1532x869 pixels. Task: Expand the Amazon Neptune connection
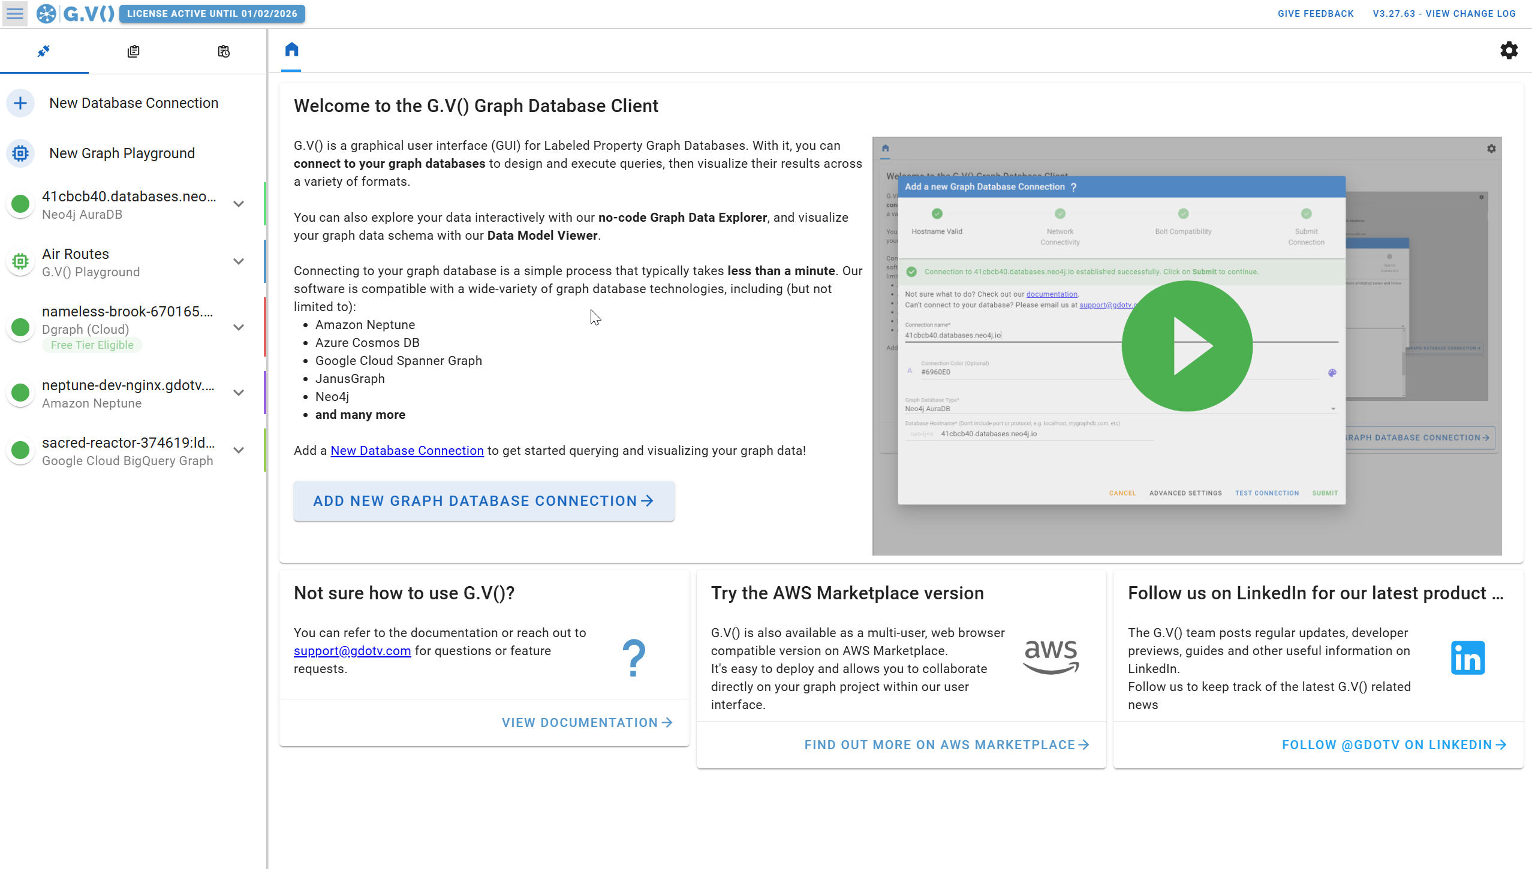(239, 393)
